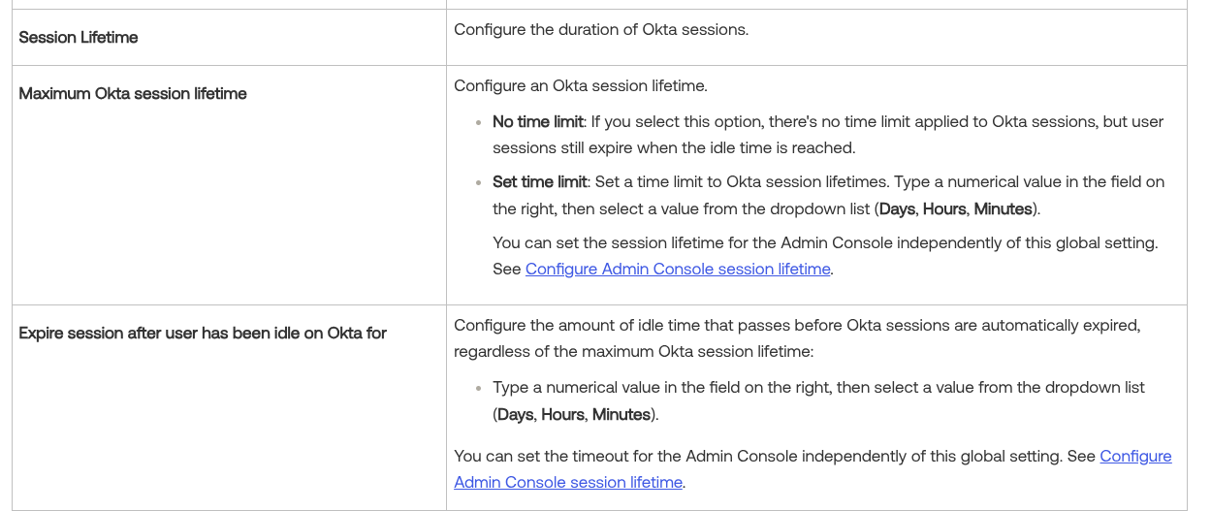This screenshot has height=511, width=1211.
Task: Click the bold "No time limit" term
Action: point(537,122)
